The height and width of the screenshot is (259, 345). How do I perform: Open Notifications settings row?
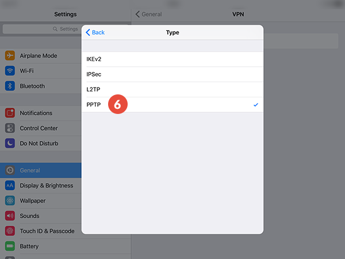coord(41,113)
